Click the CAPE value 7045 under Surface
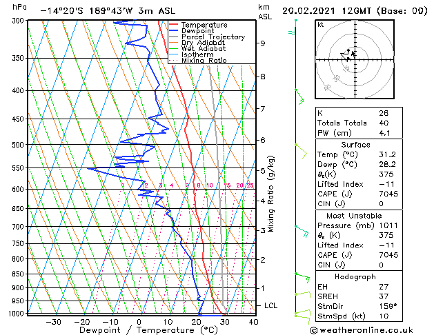Viewport: 434px width, 335px height. pyautogui.click(x=388, y=194)
